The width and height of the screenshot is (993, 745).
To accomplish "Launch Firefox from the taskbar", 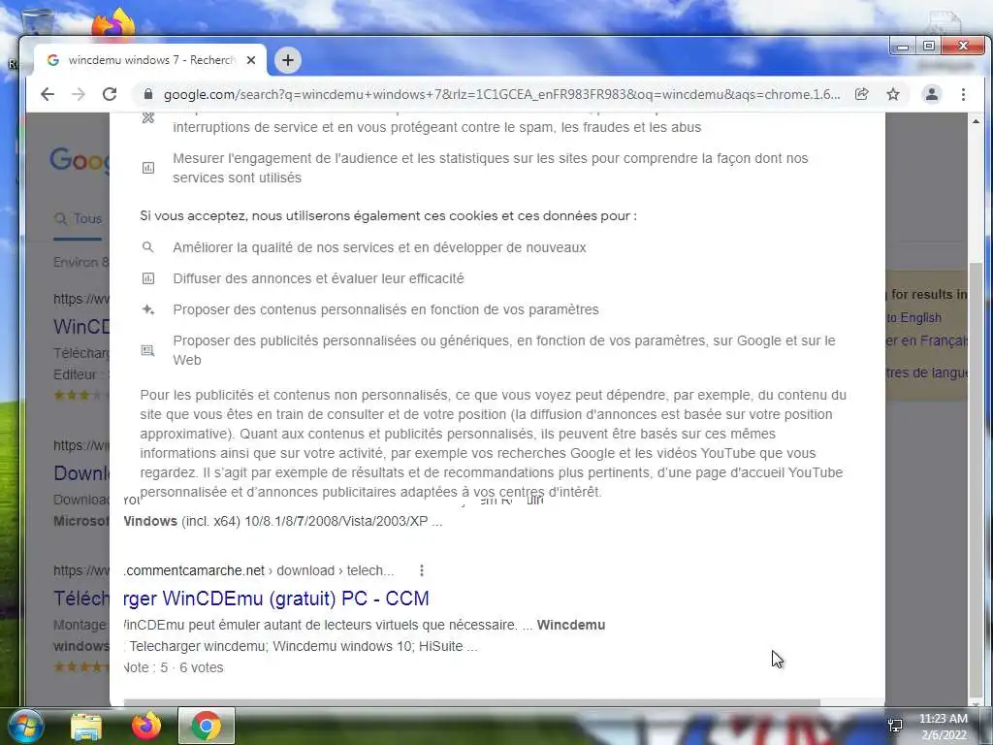I will [x=145, y=726].
